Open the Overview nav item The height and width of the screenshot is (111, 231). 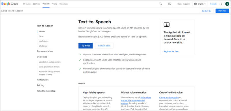point(27,4)
